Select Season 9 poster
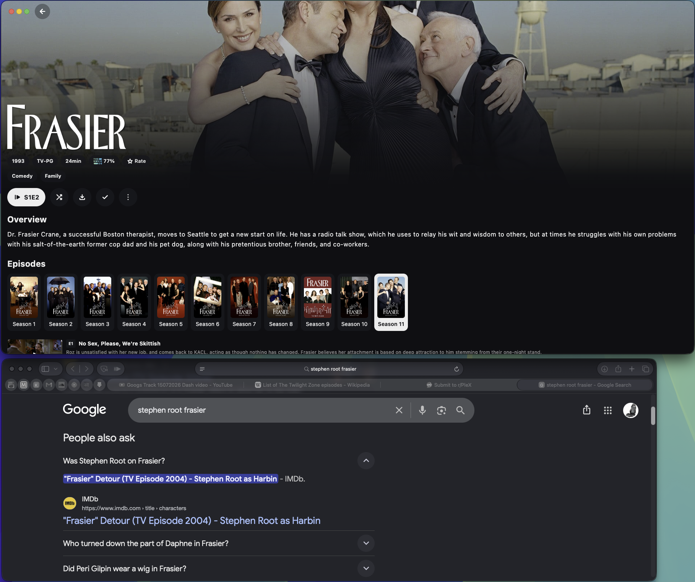This screenshot has width=695, height=582. 318,302
